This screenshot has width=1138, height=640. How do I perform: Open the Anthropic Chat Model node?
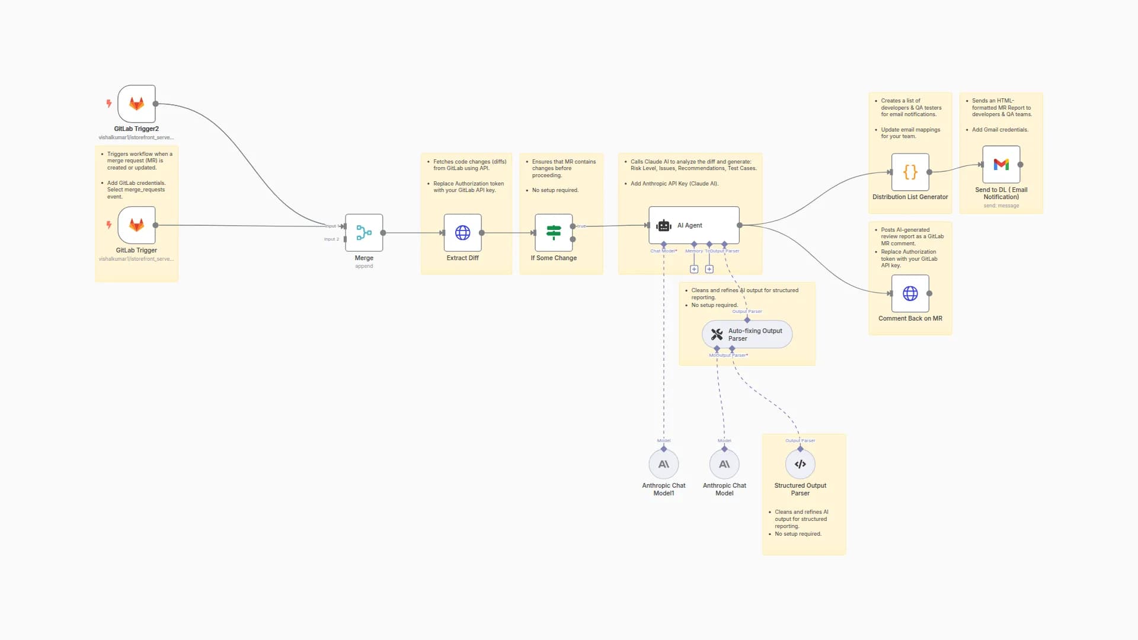tap(724, 464)
